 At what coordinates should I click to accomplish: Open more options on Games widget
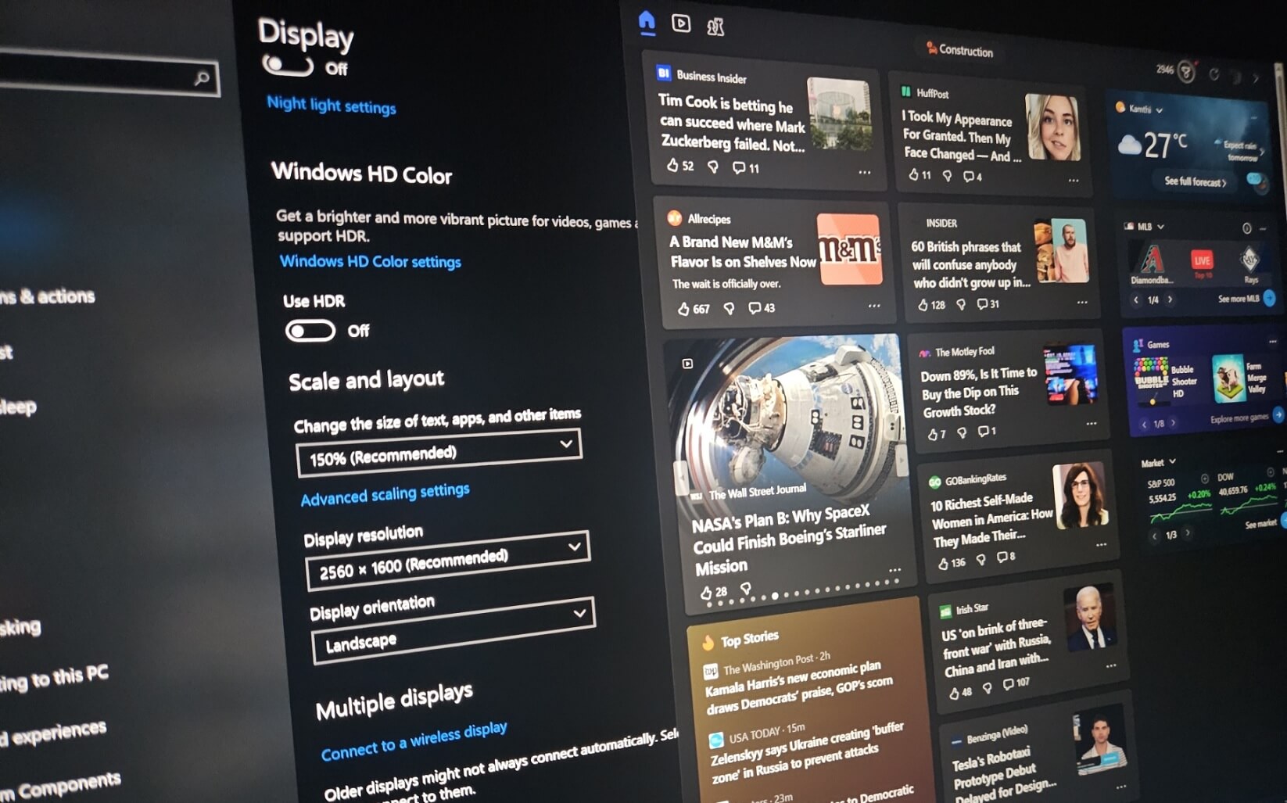(1272, 341)
